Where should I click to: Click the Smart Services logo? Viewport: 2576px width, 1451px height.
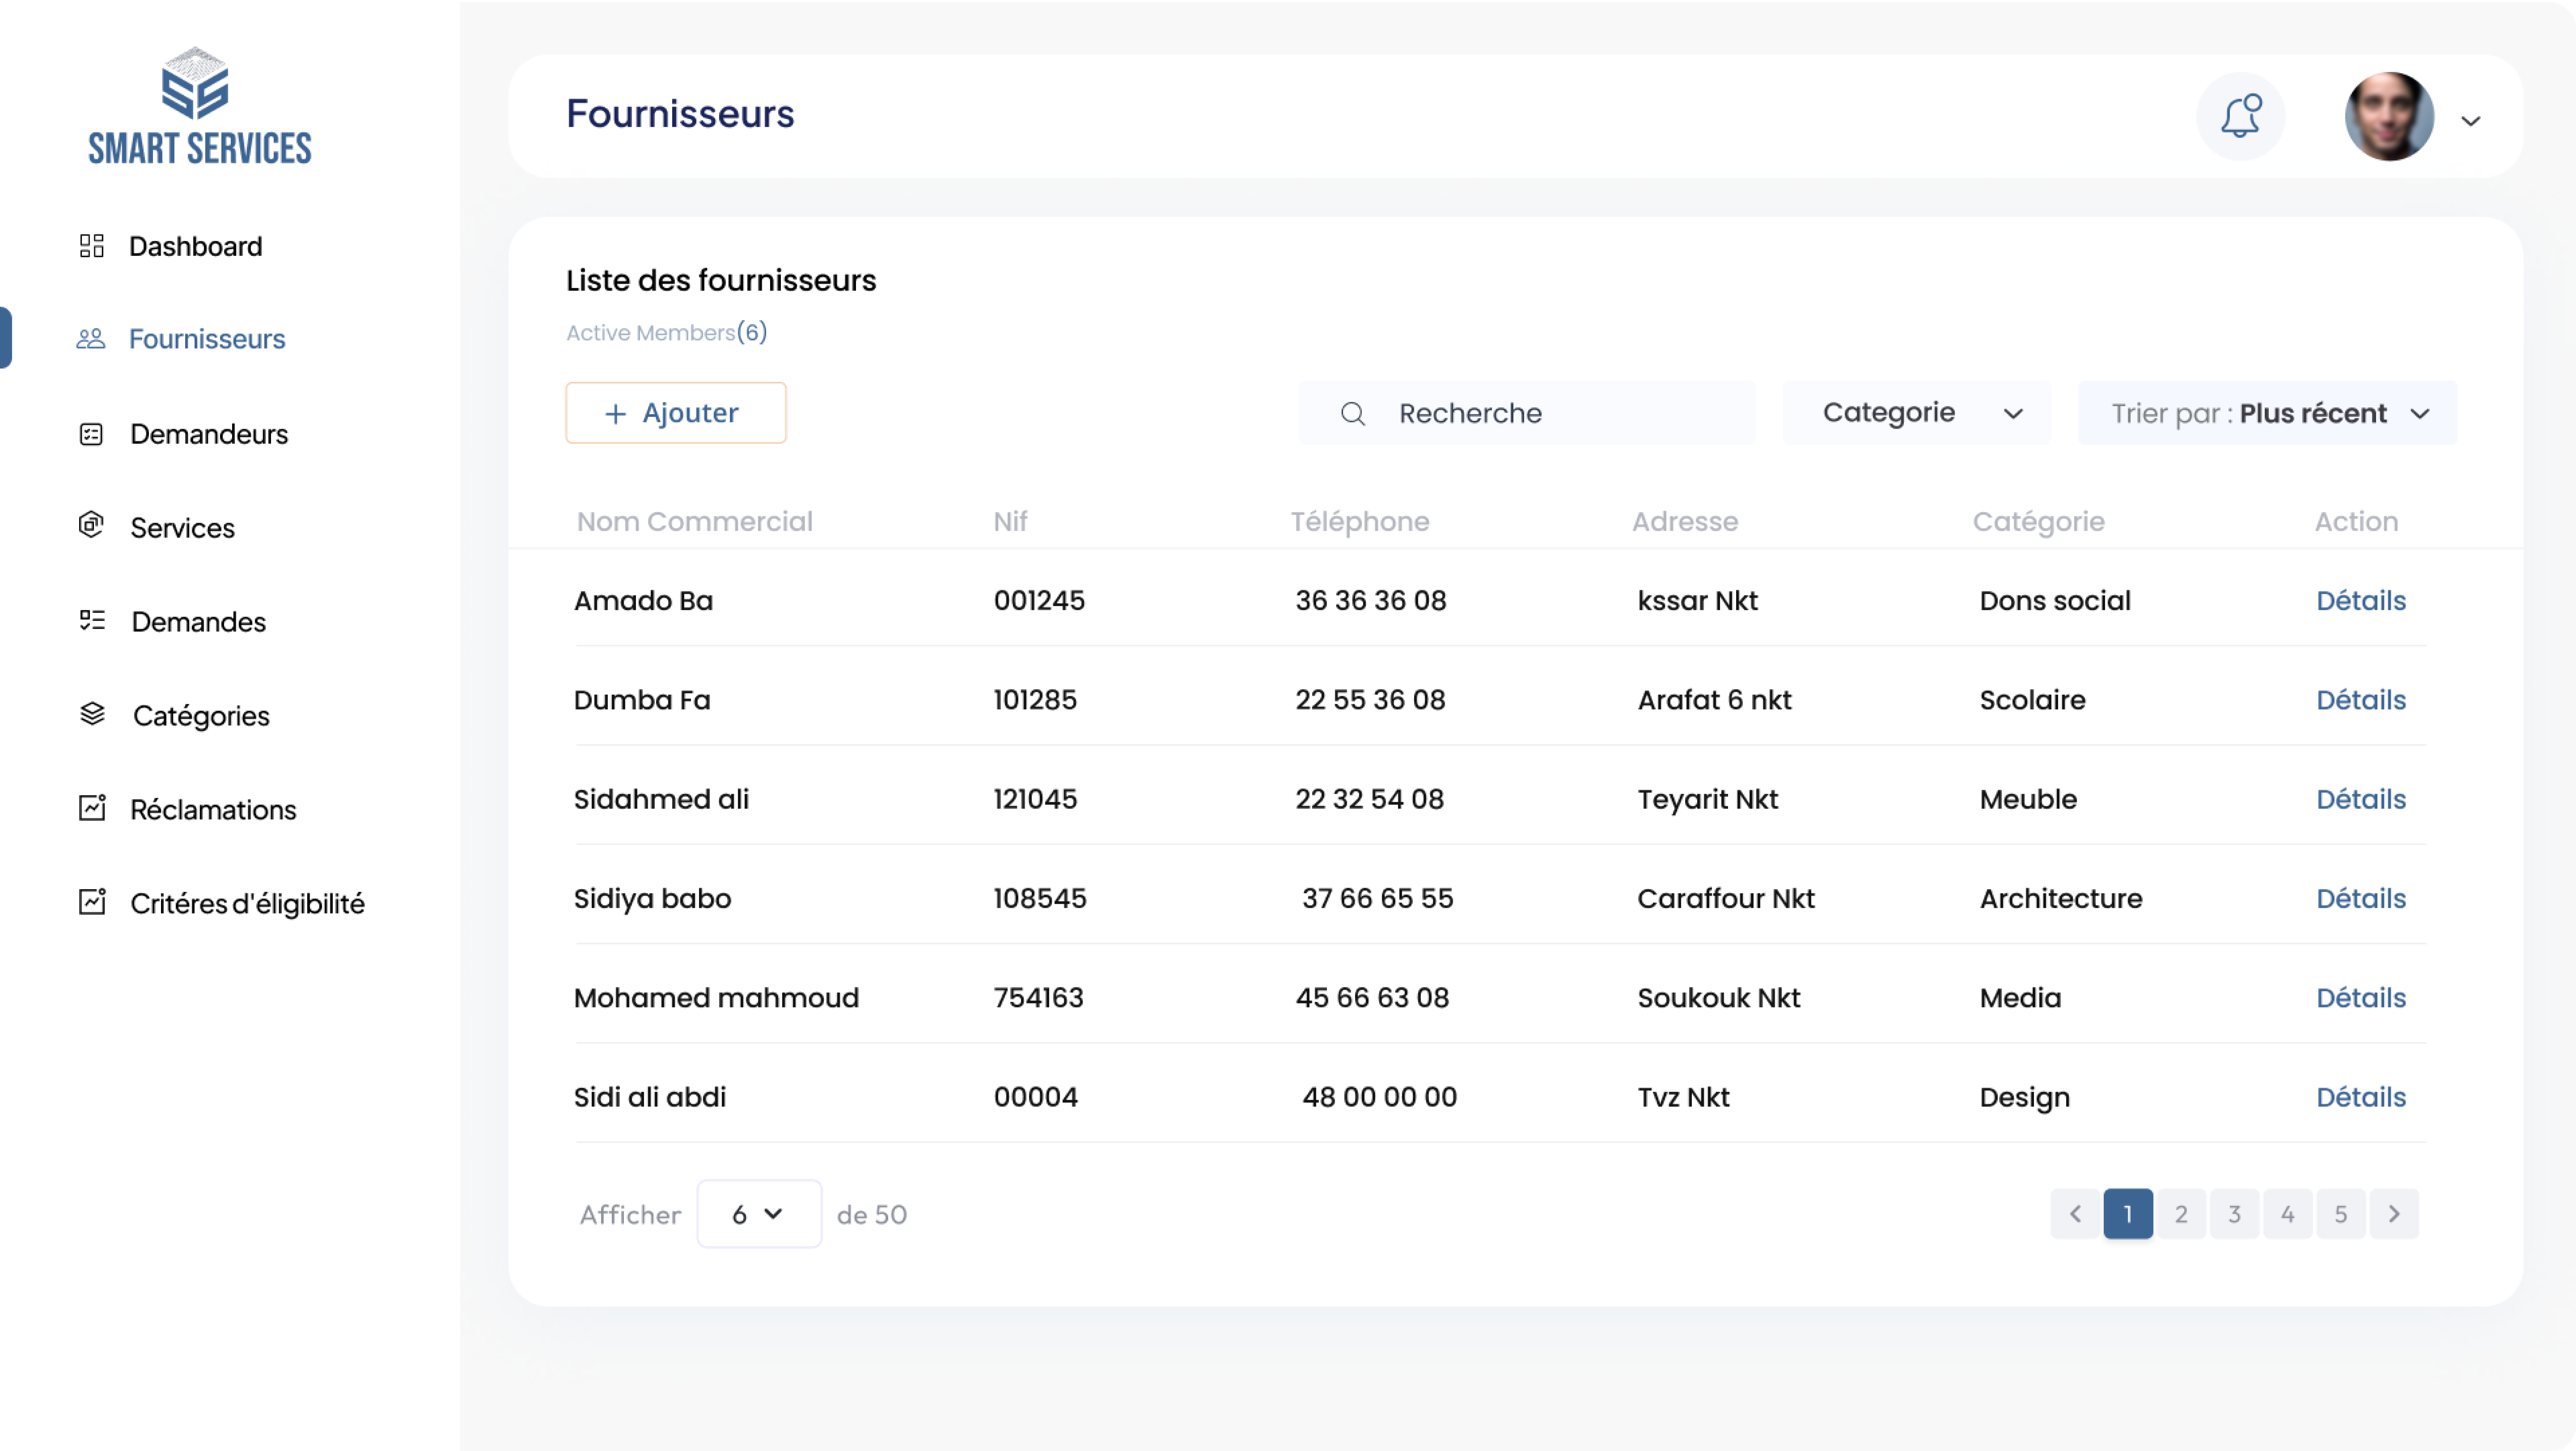(x=200, y=106)
